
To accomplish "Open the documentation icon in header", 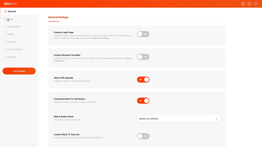I will pyautogui.click(x=243, y=4).
